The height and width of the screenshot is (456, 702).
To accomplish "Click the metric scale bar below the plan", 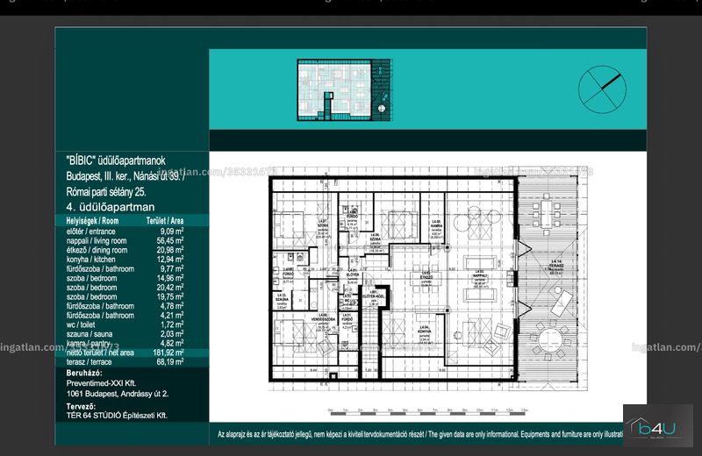I will pos(428,412).
